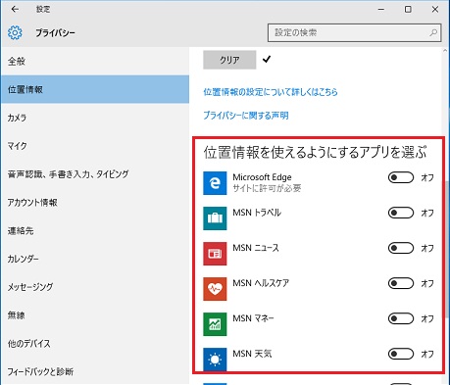Open the マイク privacy category

(95, 146)
